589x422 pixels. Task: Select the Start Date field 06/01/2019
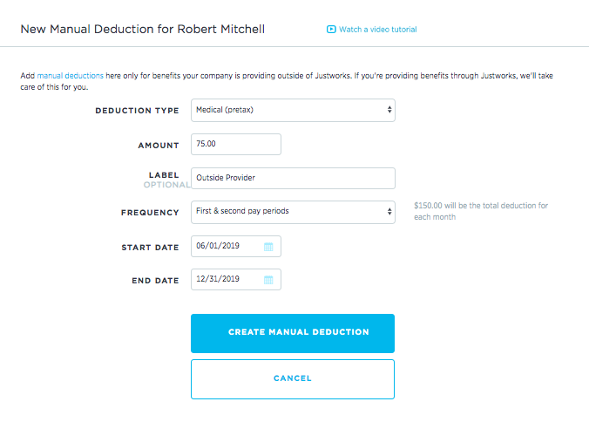coord(236,247)
